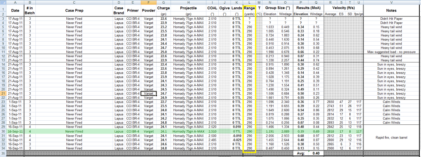Click the 'Ogive' header cell
Image resolution: width=421 pixels, height=157 pixels.
225,8
